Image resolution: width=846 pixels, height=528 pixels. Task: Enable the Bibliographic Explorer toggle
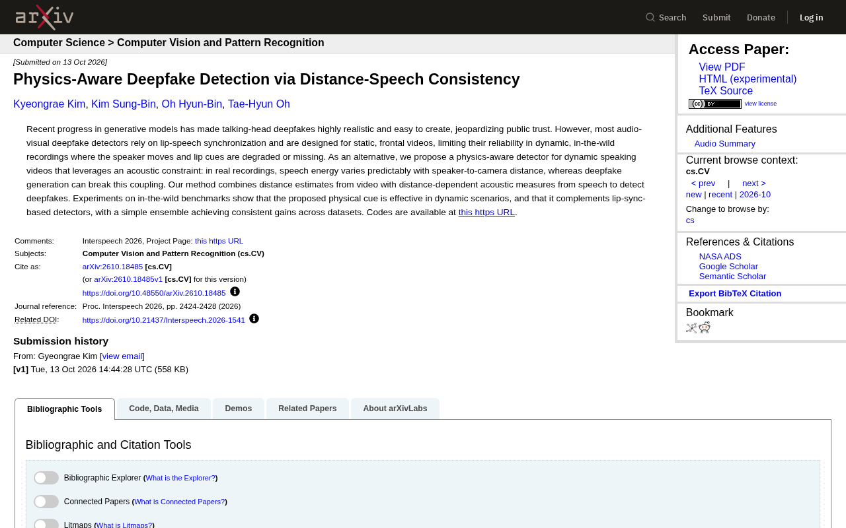(46, 478)
